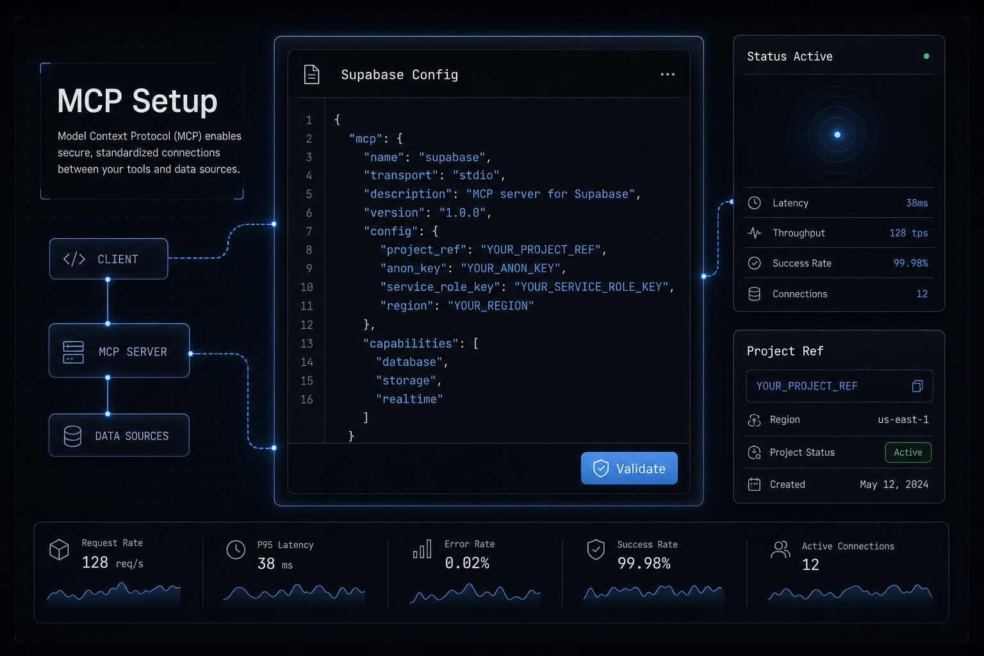Click the "Status Active" panel title
The height and width of the screenshot is (656, 984).
tap(789, 56)
